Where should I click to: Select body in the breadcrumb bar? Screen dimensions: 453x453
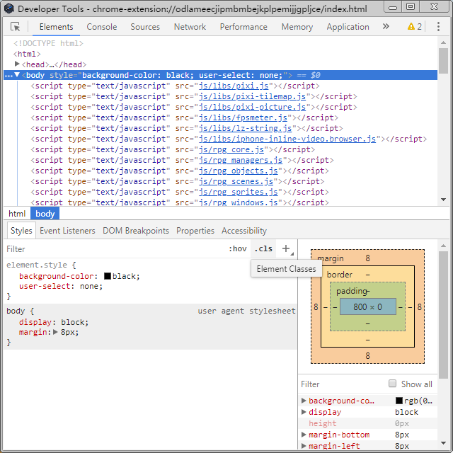45,214
